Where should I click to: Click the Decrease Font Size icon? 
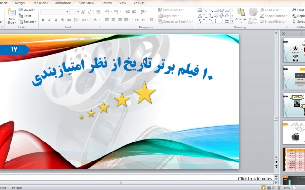89,12
